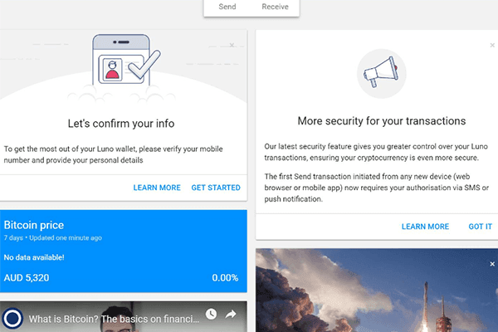The height and width of the screenshot is (332, 498).
Task: Click the 0.00% price change figure
Action: pyautogui.click(x=225, y=278)
